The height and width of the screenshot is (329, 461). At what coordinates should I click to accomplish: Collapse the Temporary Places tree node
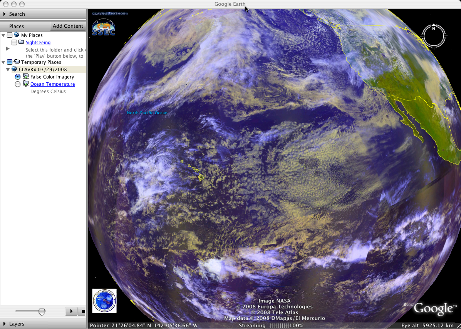tap(3, 62)
